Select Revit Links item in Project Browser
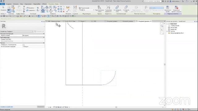 177,33
